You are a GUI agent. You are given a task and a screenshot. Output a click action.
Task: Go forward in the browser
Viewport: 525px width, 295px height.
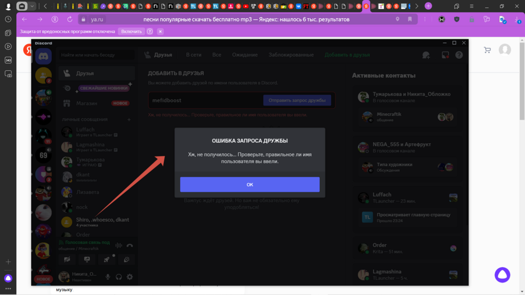tap(40, 19)
